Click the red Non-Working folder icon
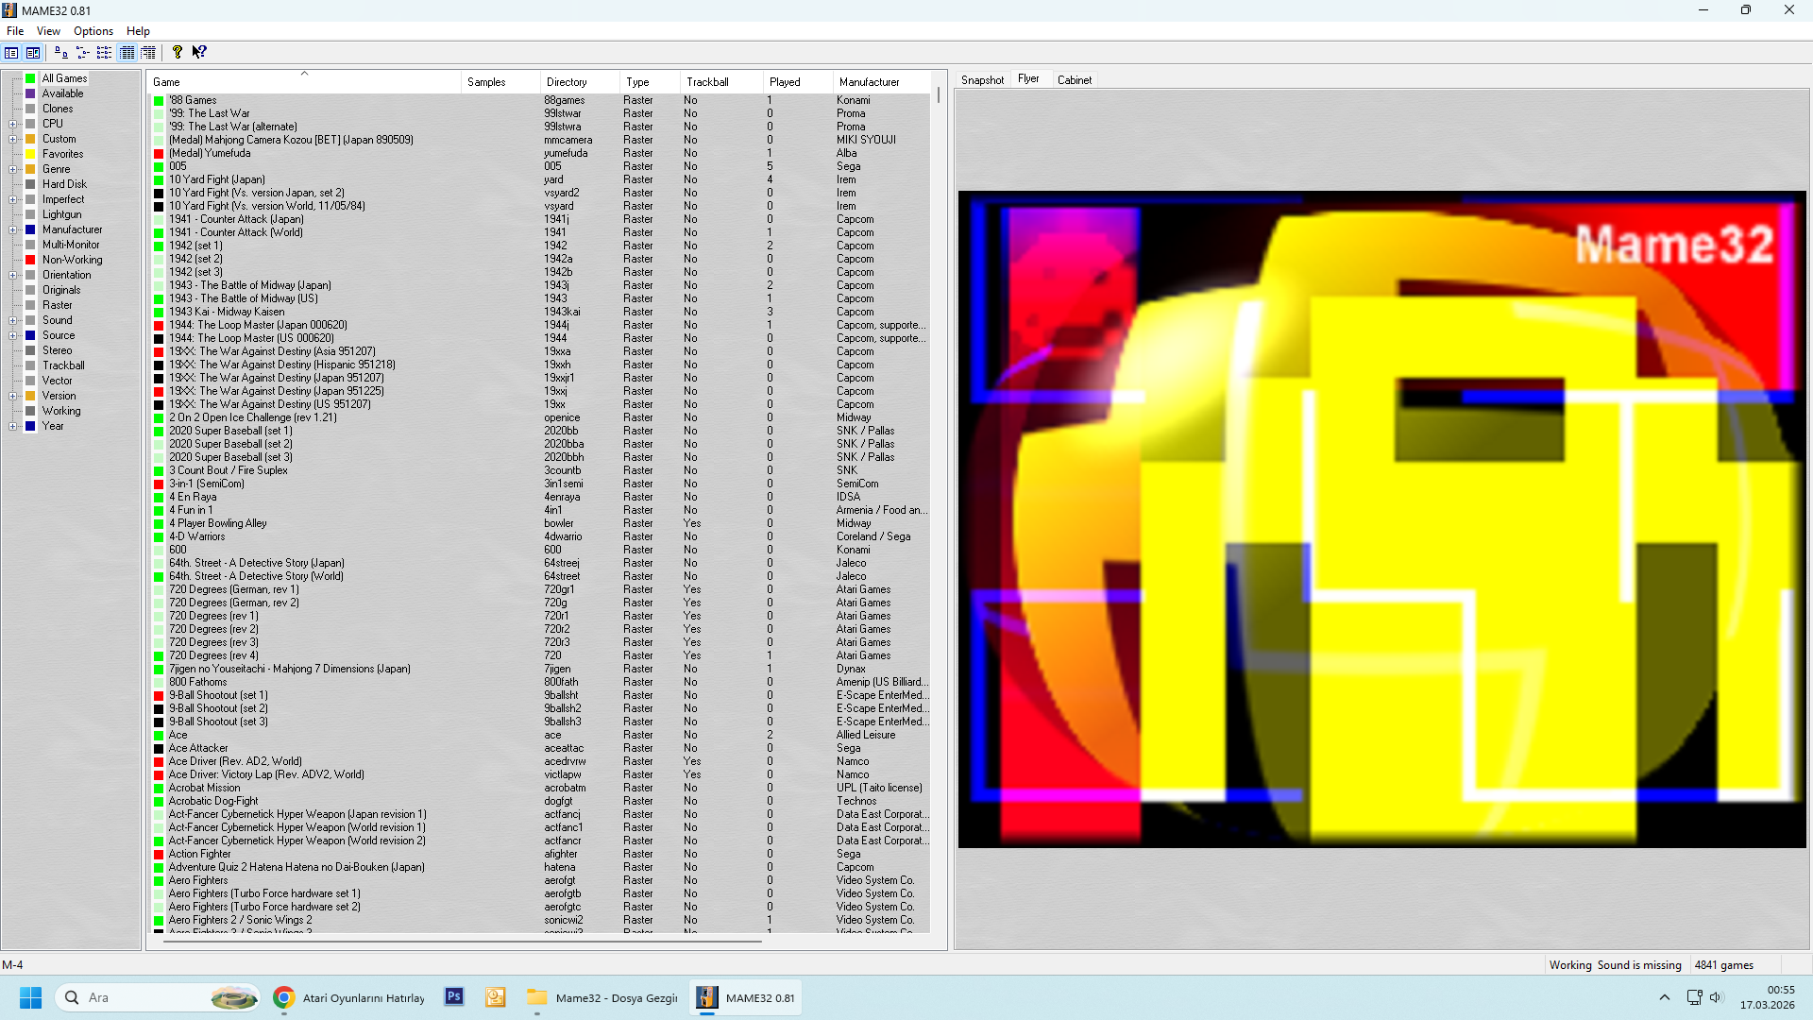This screenshot has height=1020, width=1813. pyautogui.click(x=30, y=260)
